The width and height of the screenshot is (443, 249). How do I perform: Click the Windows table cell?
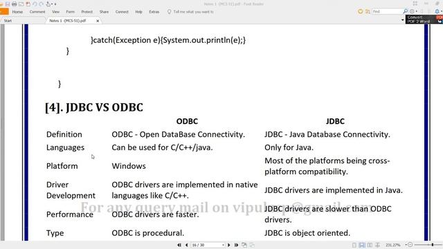coord(129,166)
